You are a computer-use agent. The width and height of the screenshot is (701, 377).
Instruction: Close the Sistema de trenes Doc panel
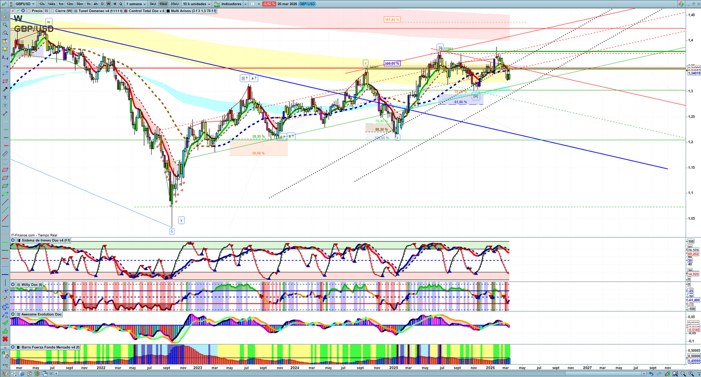tap(13, 240)
